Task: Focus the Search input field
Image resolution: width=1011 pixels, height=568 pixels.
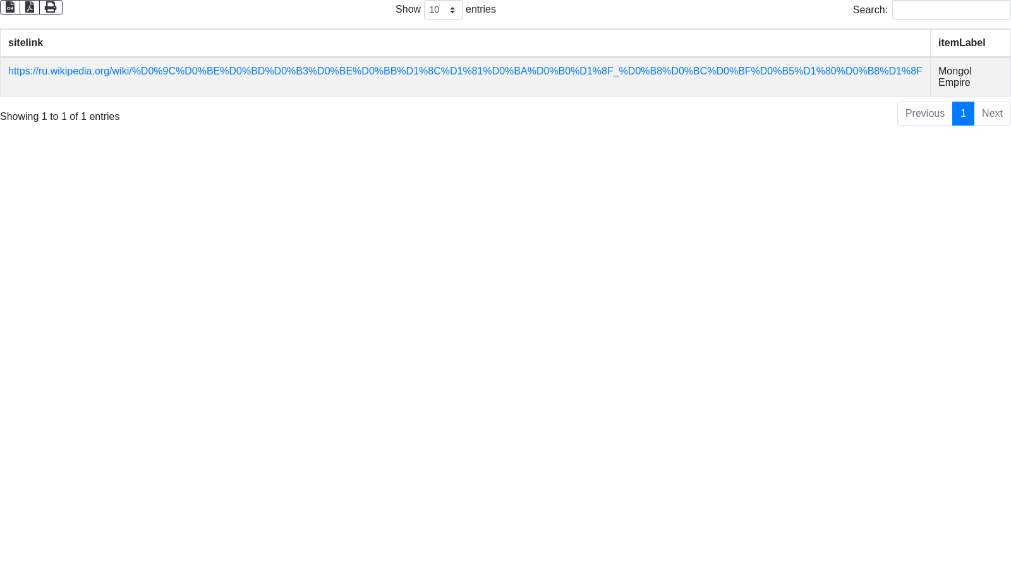Action: pyautogui.click(x=951, y=10)
